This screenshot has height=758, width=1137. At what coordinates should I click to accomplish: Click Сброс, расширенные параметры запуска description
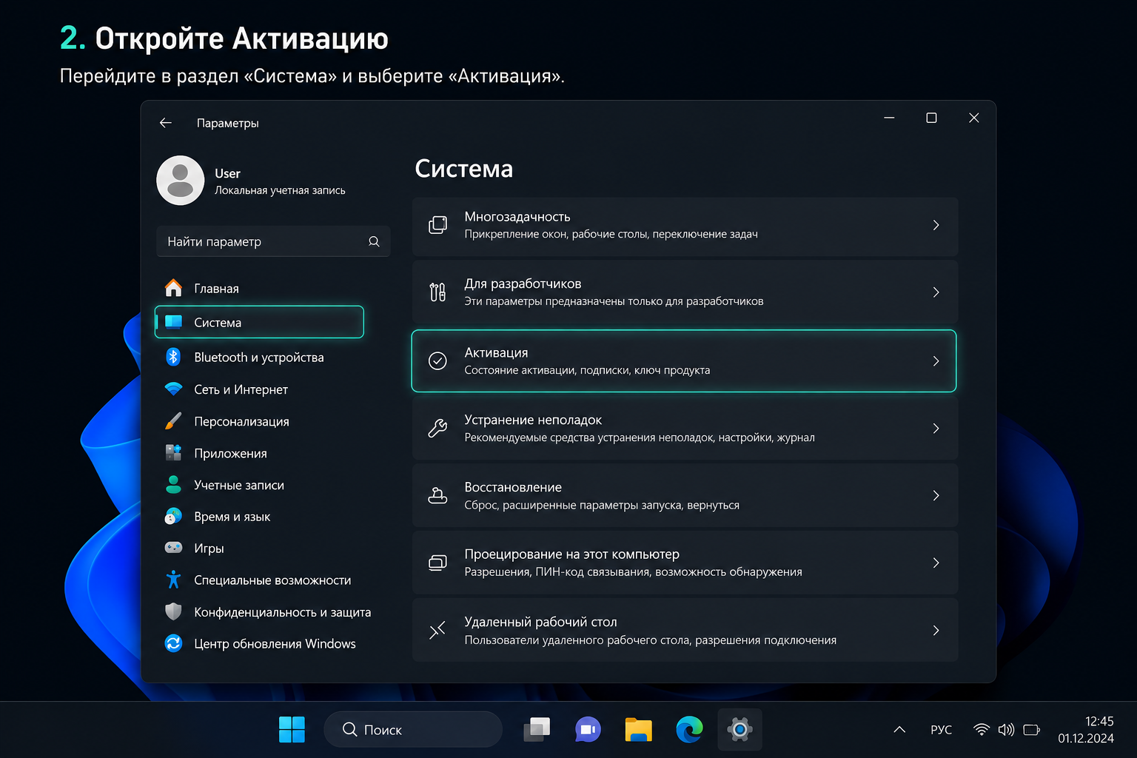coord(602,505)
